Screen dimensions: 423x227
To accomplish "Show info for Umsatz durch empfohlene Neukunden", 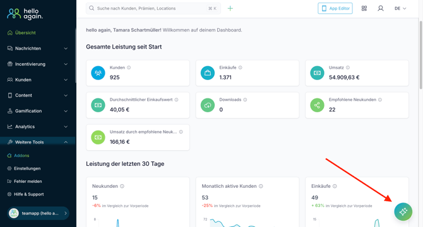I will click(181, 132).
